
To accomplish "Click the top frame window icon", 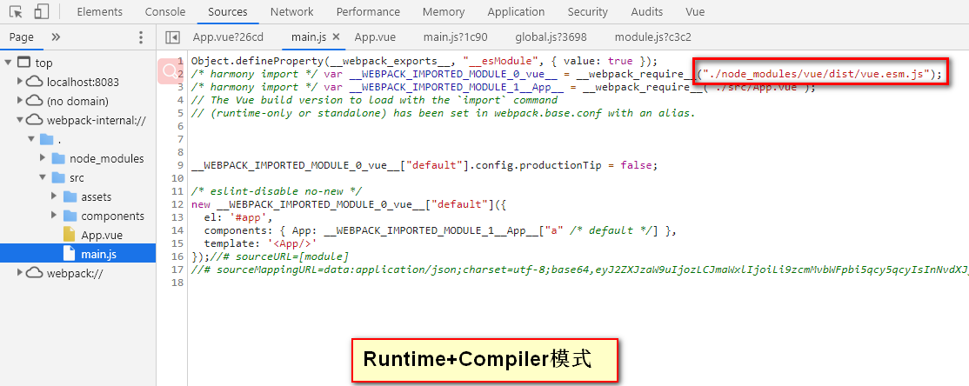I will click(24, 63).
